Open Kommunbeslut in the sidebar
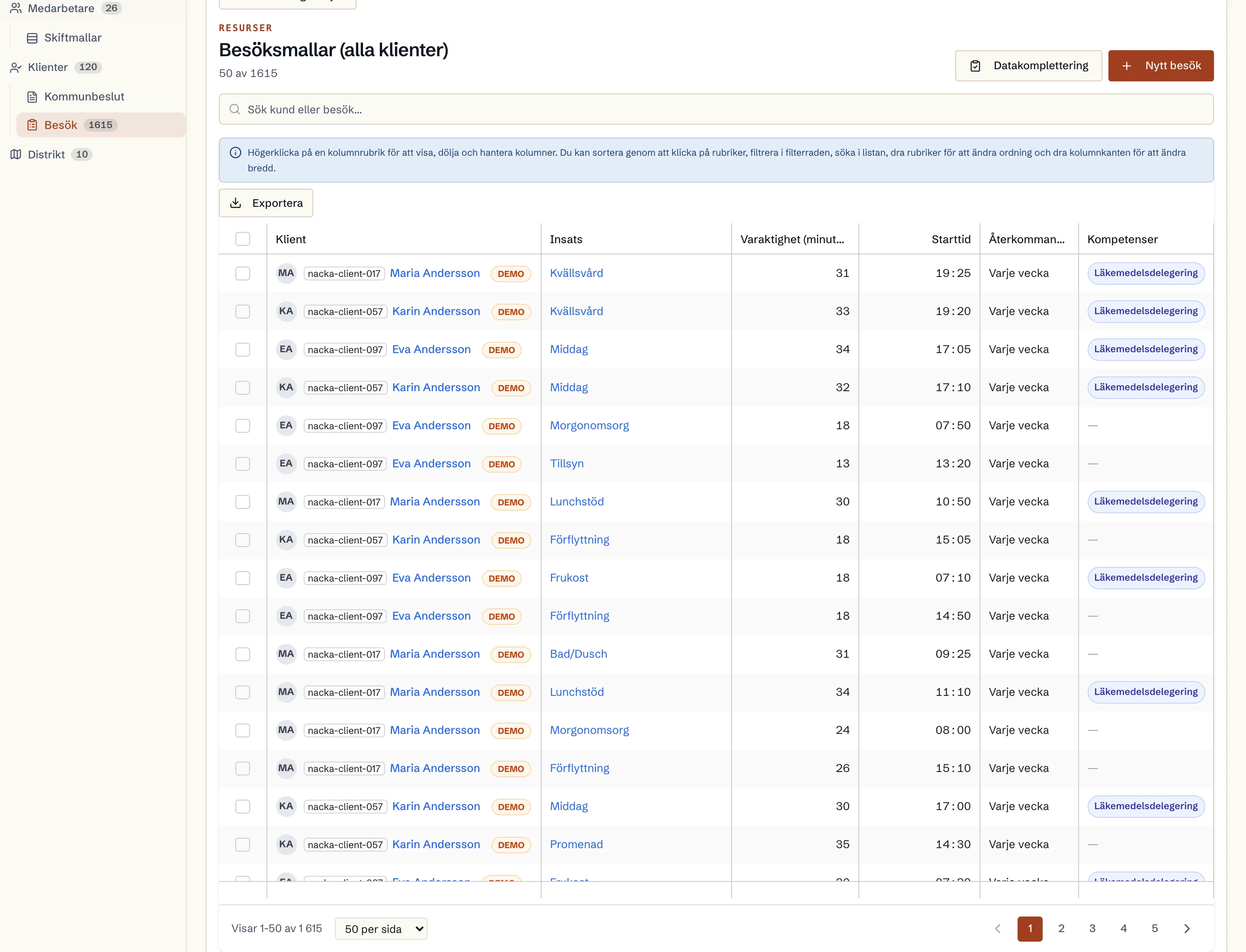This screenshot has width=1246, height=952. [84, 97]
